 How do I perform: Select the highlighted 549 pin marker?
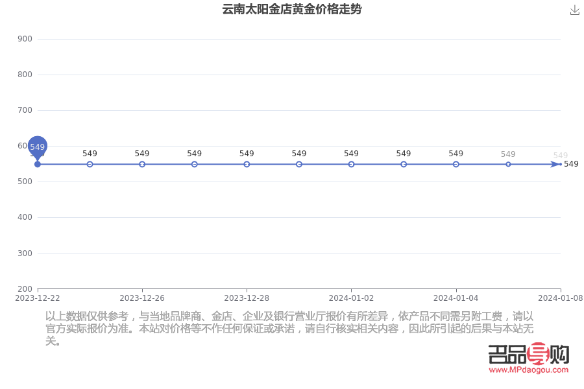(37, 148)
